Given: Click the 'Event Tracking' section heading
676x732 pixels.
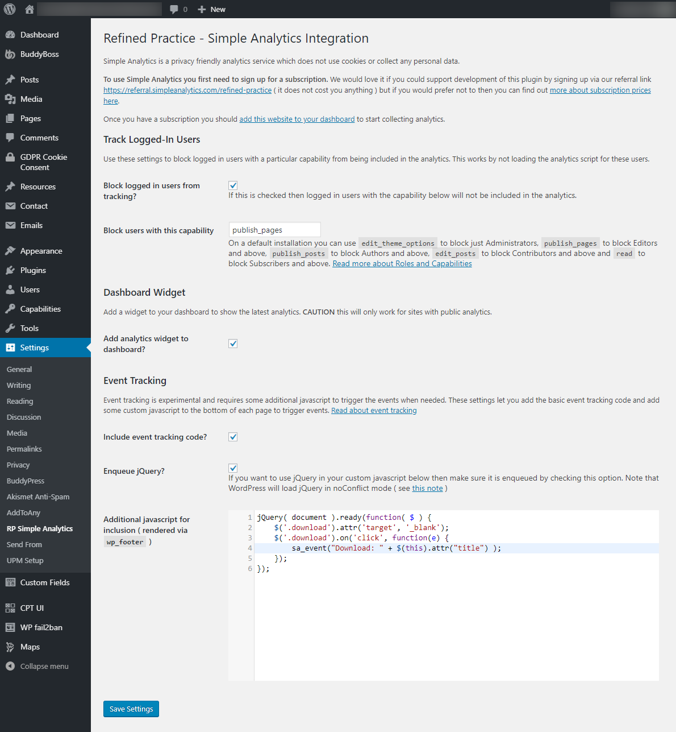Looking at the screenshot, I should pos(135,381).
